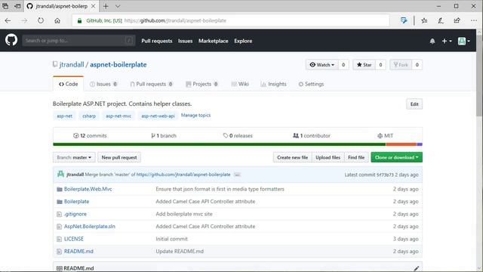The image size is (483, 272).
Task: Click the asp-net-web-api topic tag
Action: coord(158,116)
